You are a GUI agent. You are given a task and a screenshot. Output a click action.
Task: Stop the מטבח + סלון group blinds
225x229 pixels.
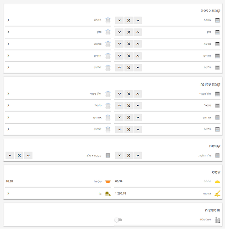[x=19, y=155]
